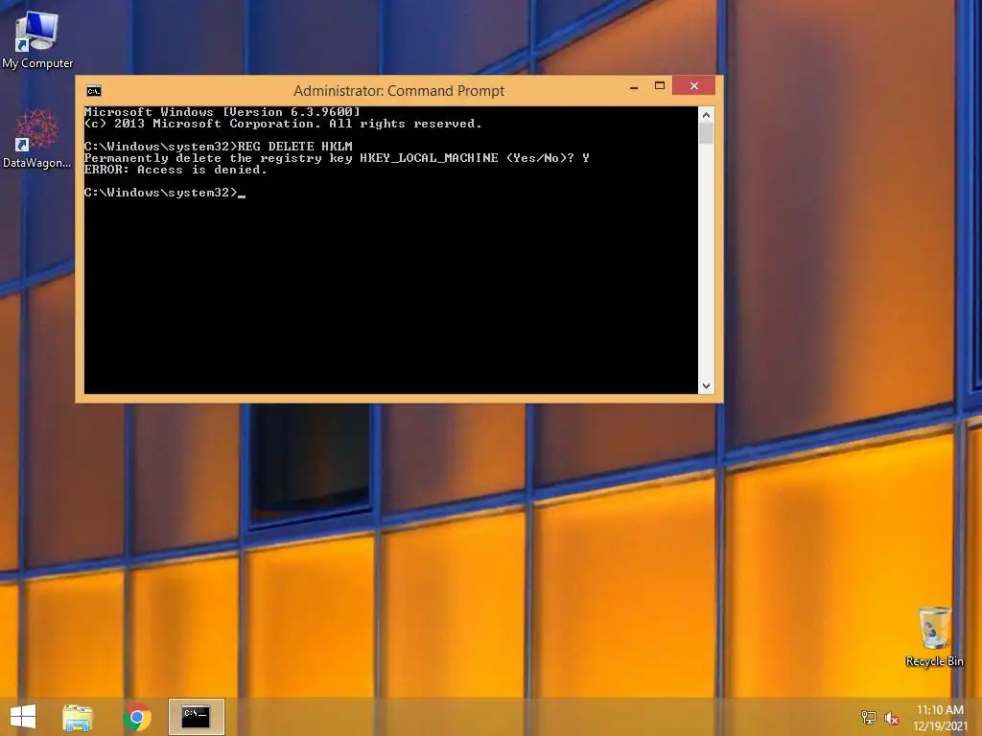Click the 'Permanently delete the registry key' line
This screenshot has height=736, width=982.
tap(337, 158)
